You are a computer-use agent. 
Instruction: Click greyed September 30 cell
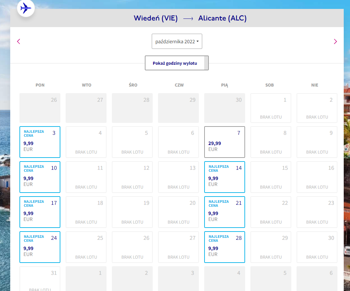225,108
